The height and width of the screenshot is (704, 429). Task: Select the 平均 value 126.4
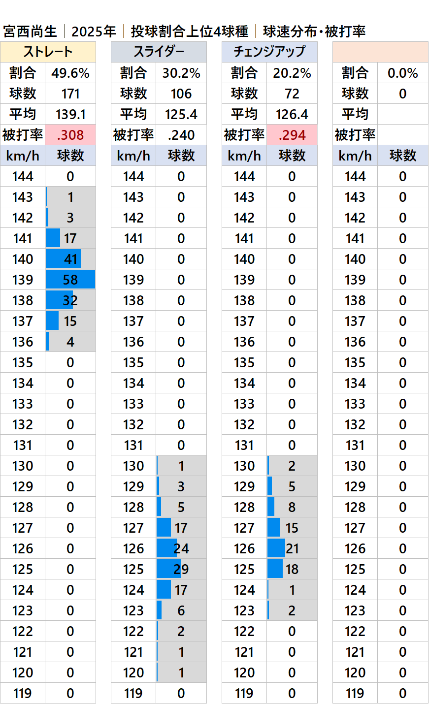click(292, 114)
